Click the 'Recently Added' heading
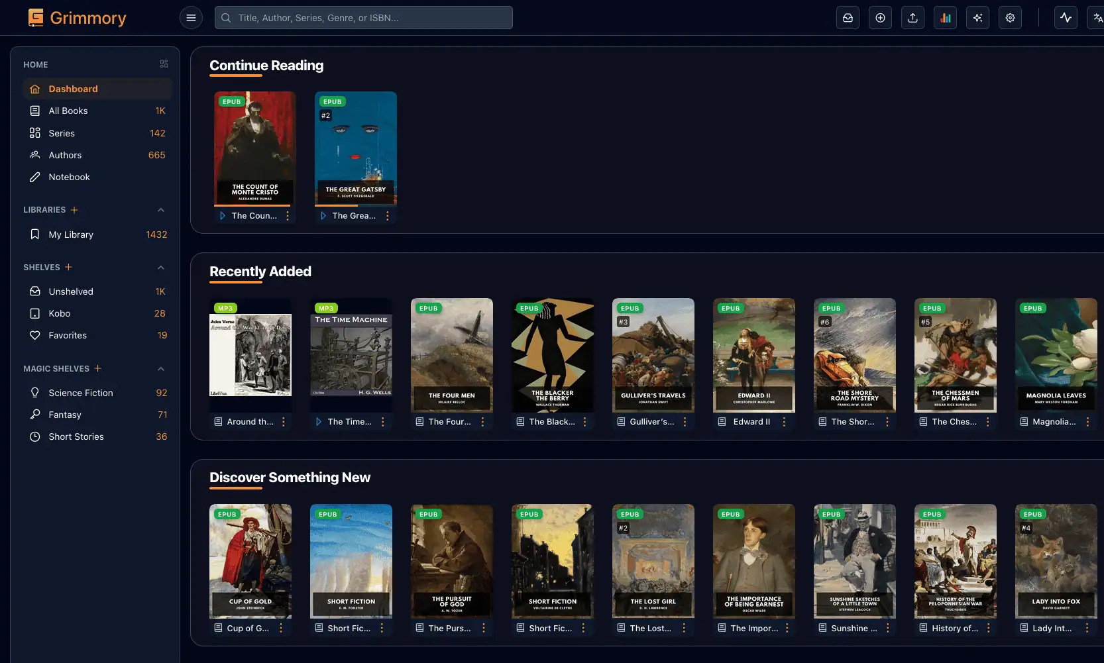Screen dimensions: 1104x663 point(260,272)
